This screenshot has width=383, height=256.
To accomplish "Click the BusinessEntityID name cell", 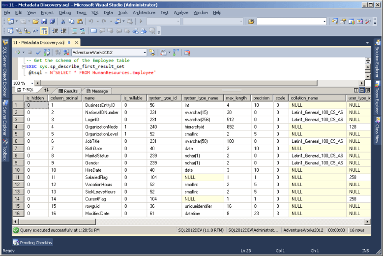I will [x=102, y=105].
